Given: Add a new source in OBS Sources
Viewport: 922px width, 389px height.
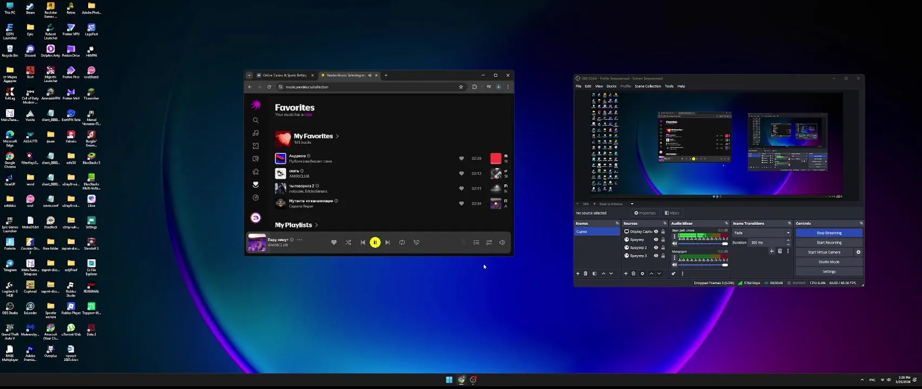Looking at the screenshot, I should [x=626, y=274].
